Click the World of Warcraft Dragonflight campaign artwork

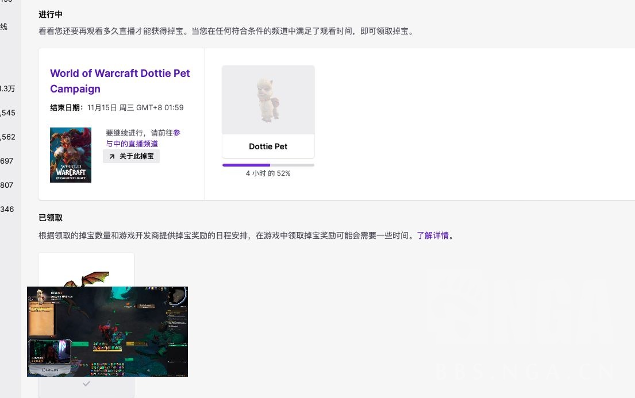70,154
